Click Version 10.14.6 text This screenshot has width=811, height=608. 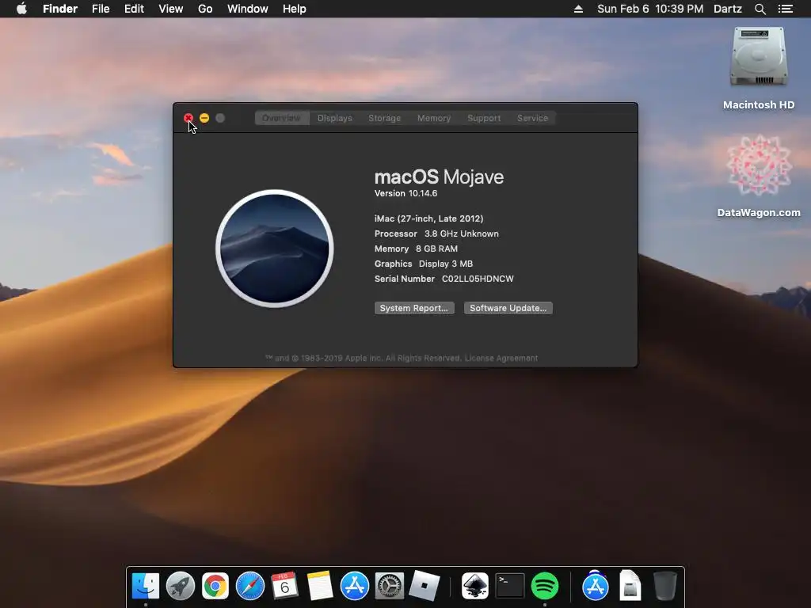[x=405, y=193]
